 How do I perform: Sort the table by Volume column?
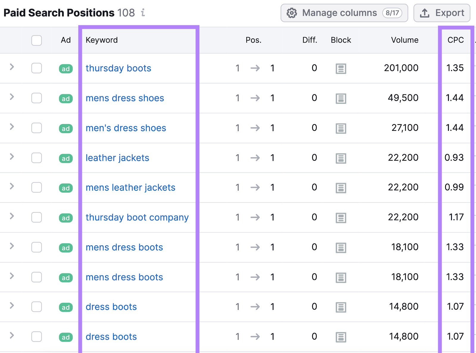405,40
